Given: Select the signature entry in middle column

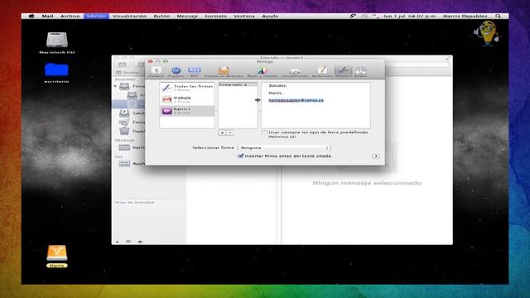Looking at the screenshot, I should [x=238, y=84].
